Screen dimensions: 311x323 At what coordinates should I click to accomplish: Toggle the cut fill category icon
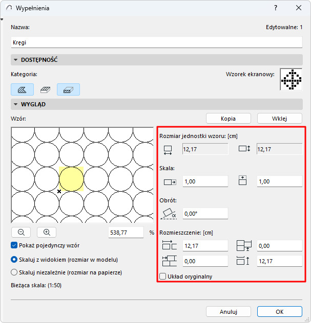tap(68, 89)
